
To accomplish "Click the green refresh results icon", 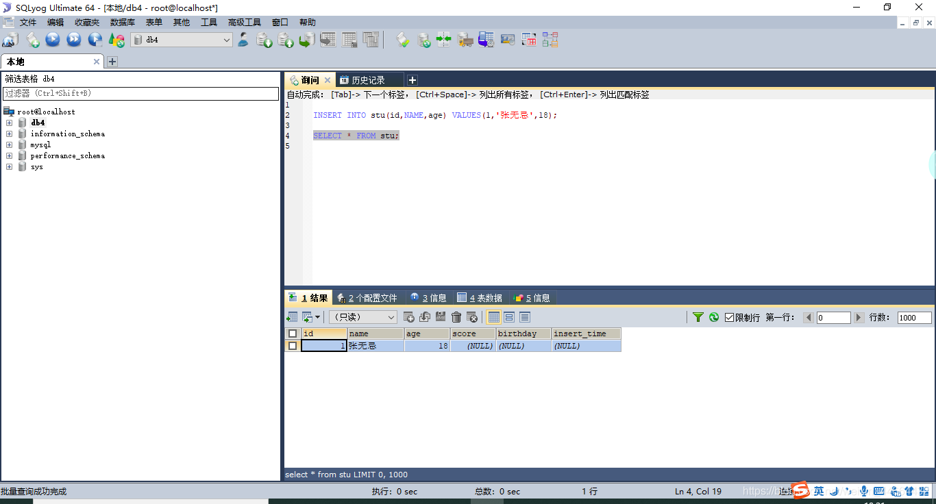I will [714, 317].
